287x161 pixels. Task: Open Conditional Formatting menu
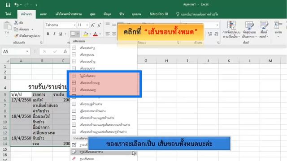click(x=231, y=30)
